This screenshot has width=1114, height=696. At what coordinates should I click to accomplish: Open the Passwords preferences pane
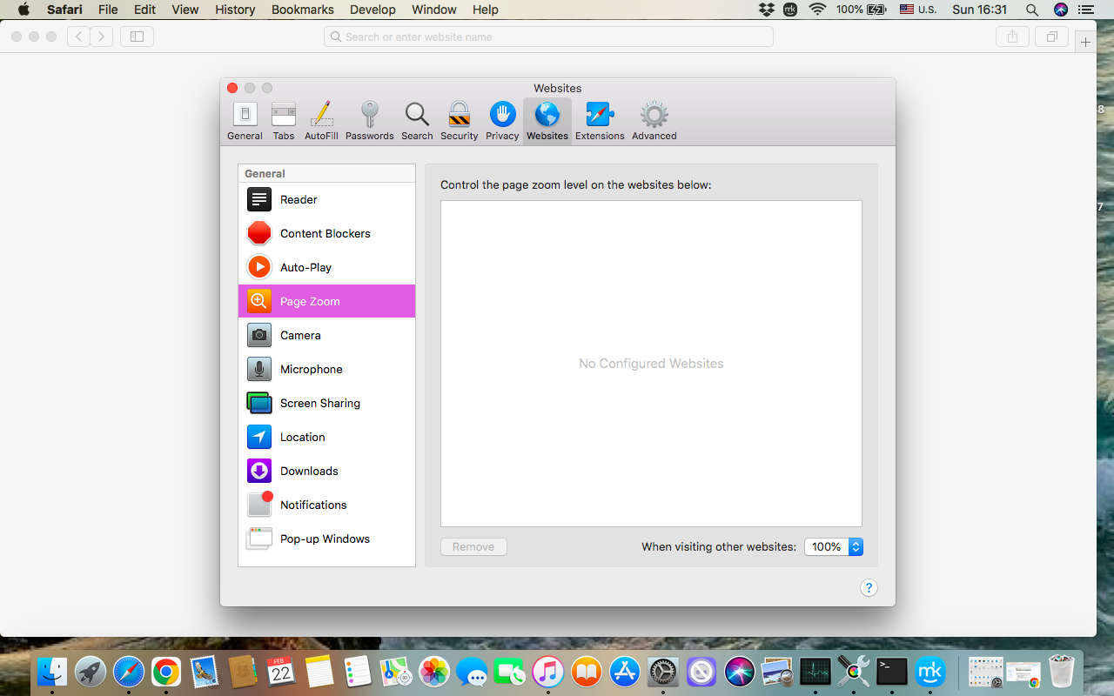click(369, 120)
